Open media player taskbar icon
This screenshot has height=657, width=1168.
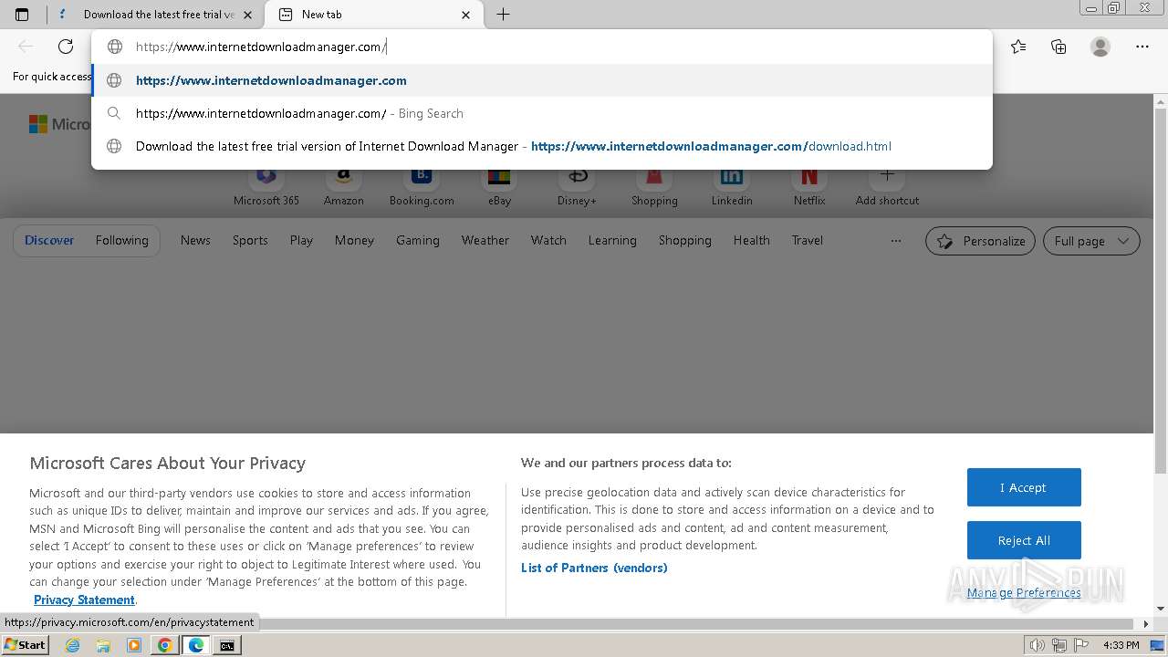coord(134,645)
